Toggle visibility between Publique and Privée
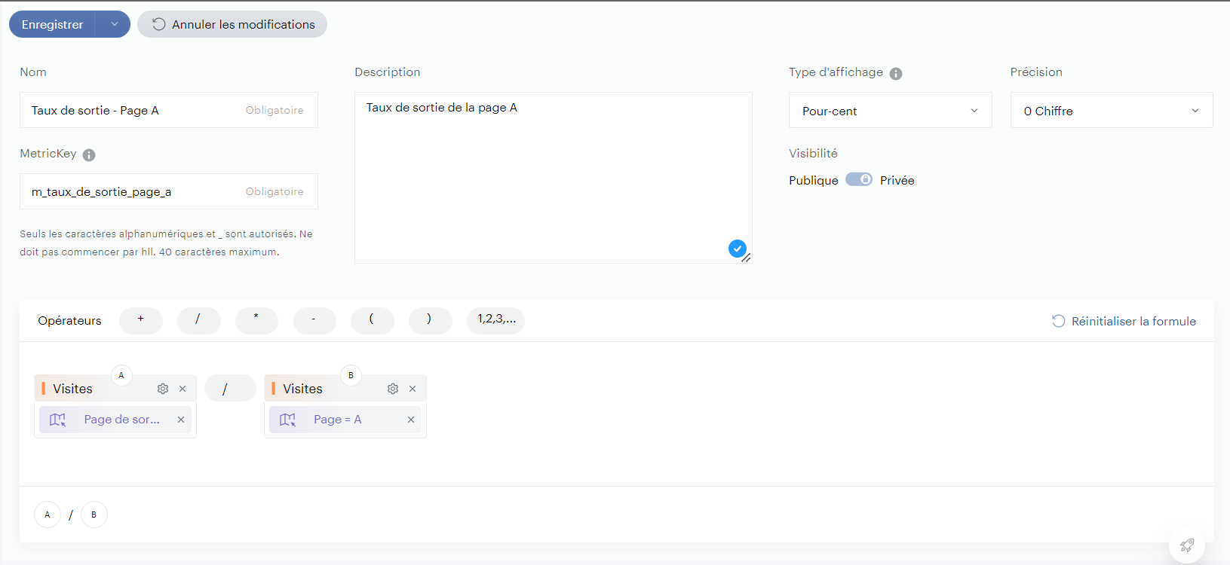Viewport: 1230px width, 565px height. pyautogui.click(x=858, y=180)
